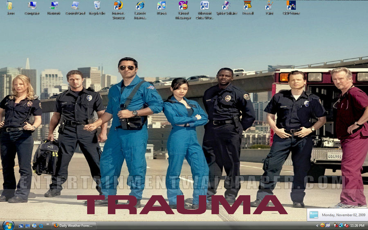Click the power plug tray icon with red X
368x230 pixels.
pos(336,226)
